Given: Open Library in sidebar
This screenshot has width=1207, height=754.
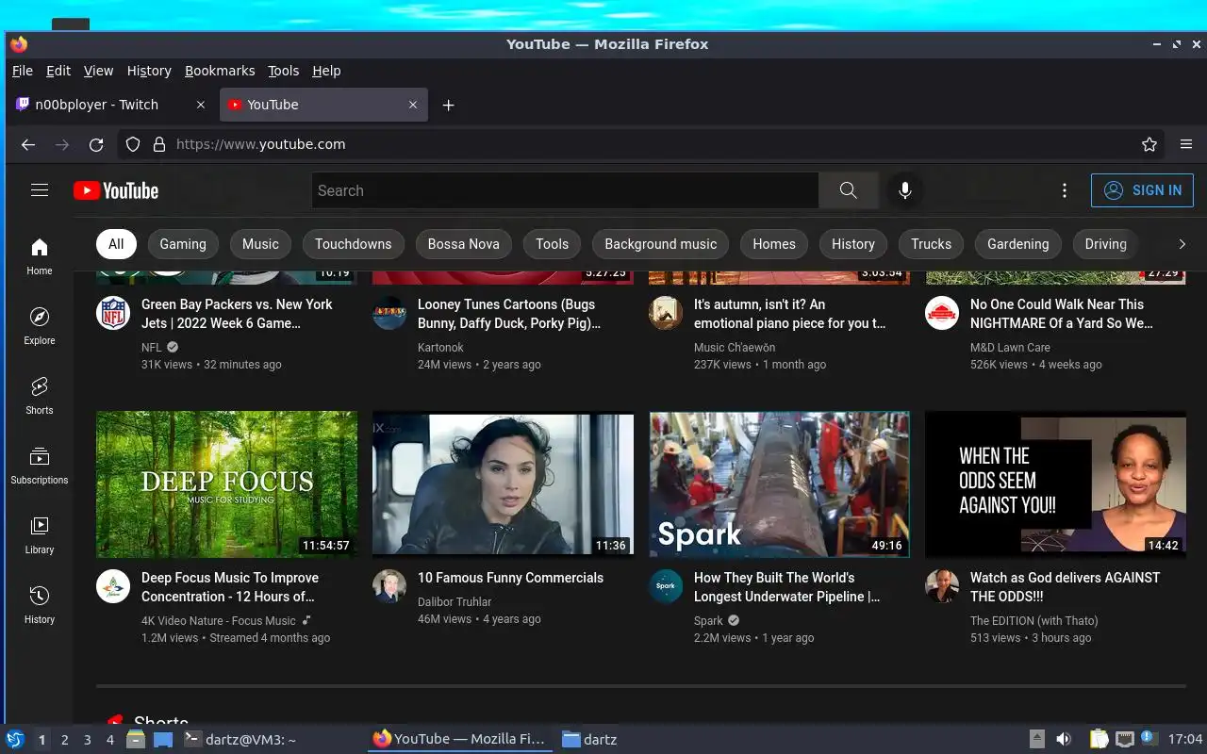Looking at the screenshot, I should 39,535.
